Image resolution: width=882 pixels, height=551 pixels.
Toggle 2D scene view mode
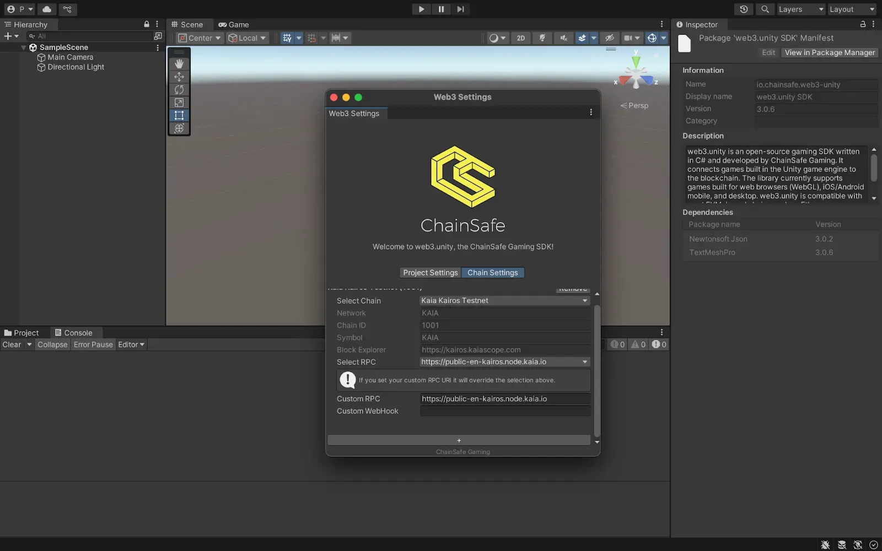point(520,38)
